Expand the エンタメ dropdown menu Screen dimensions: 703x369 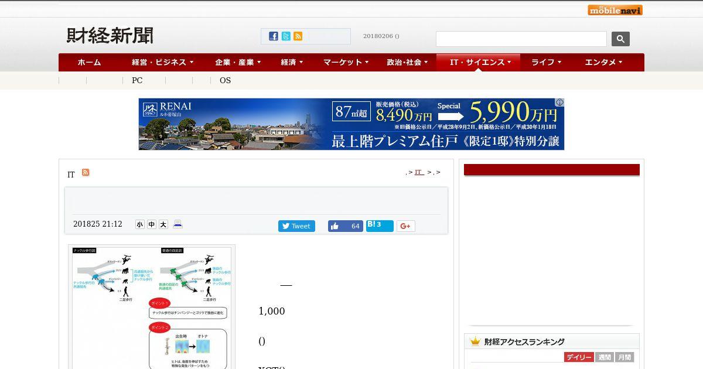tap(603, 62)
